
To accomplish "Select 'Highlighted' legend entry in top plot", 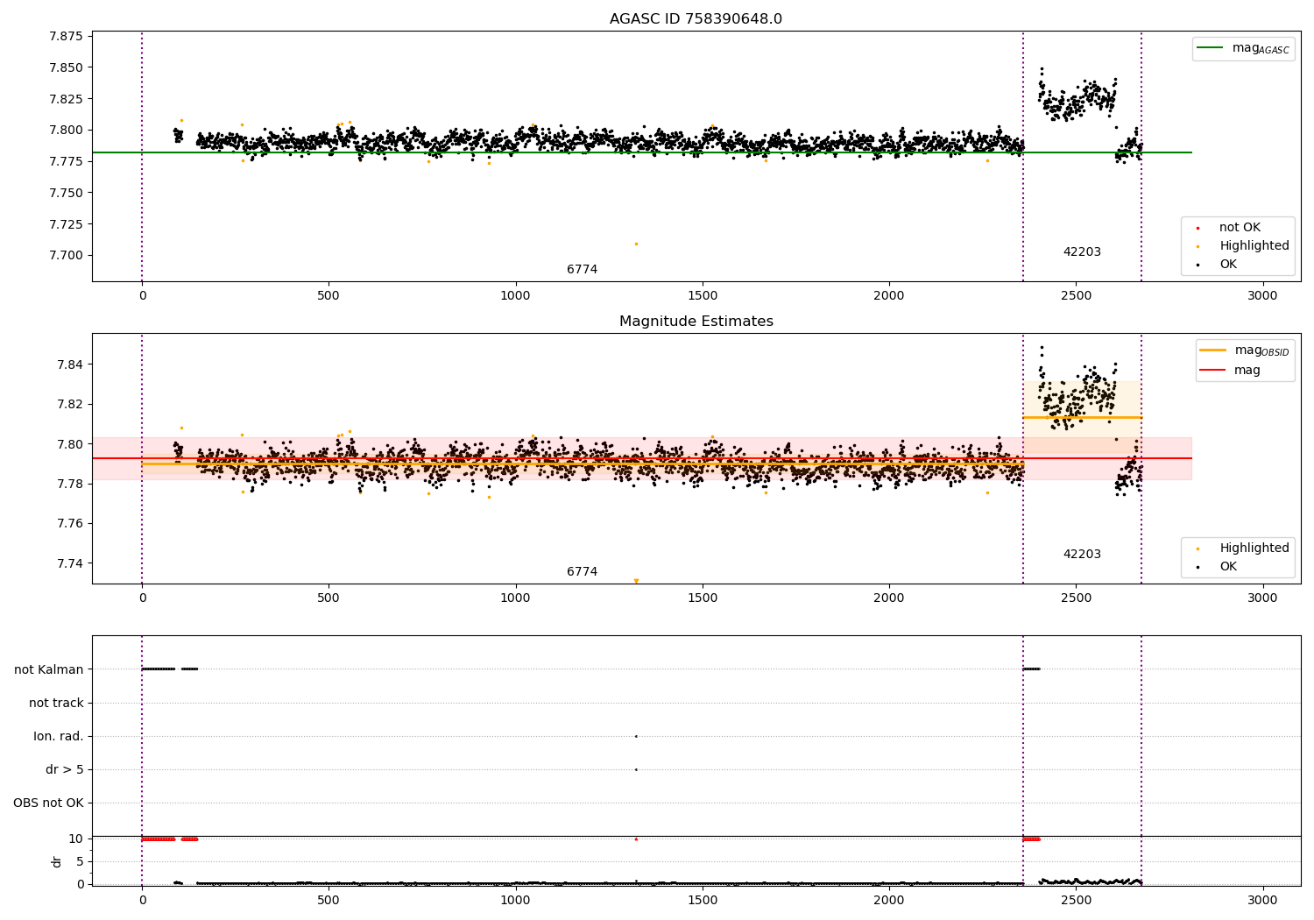I will [x=1254, y=246].
